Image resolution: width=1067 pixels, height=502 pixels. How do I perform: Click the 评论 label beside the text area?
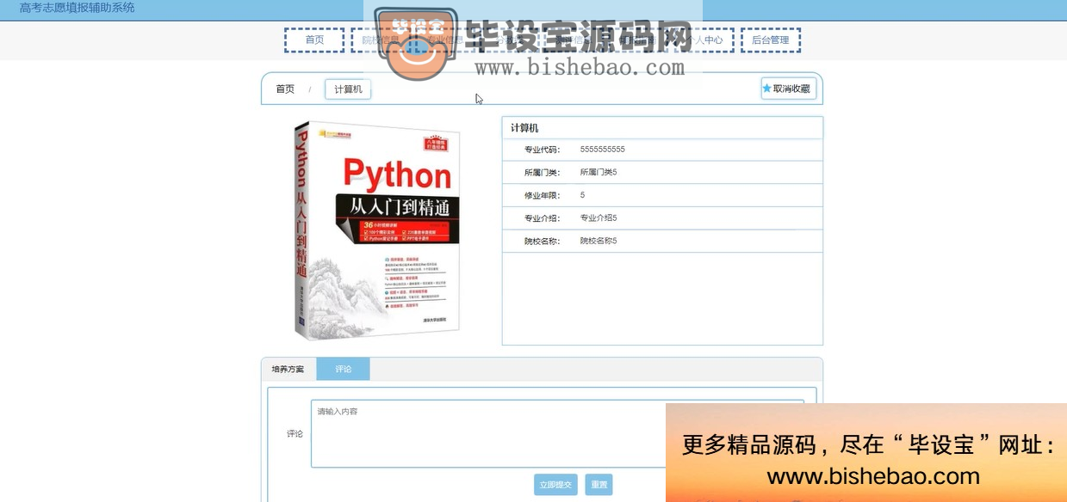point(295,434)
